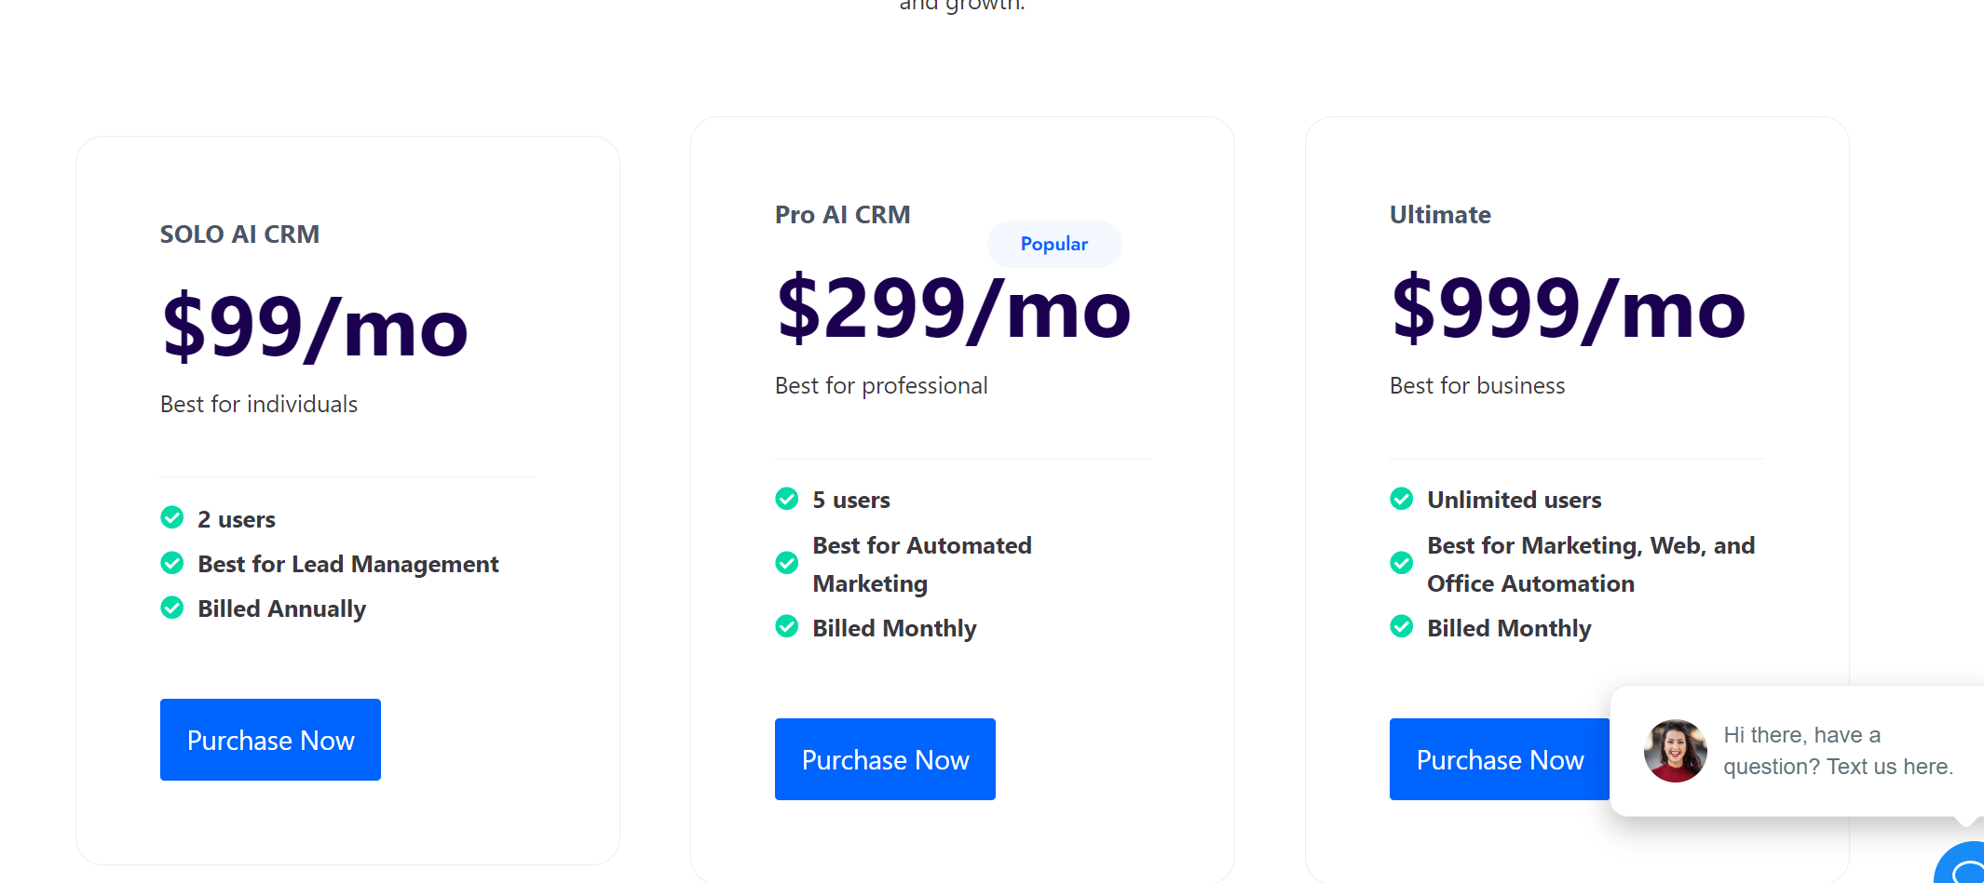Click the Popular badge on Pro plan

point(1053,244)
